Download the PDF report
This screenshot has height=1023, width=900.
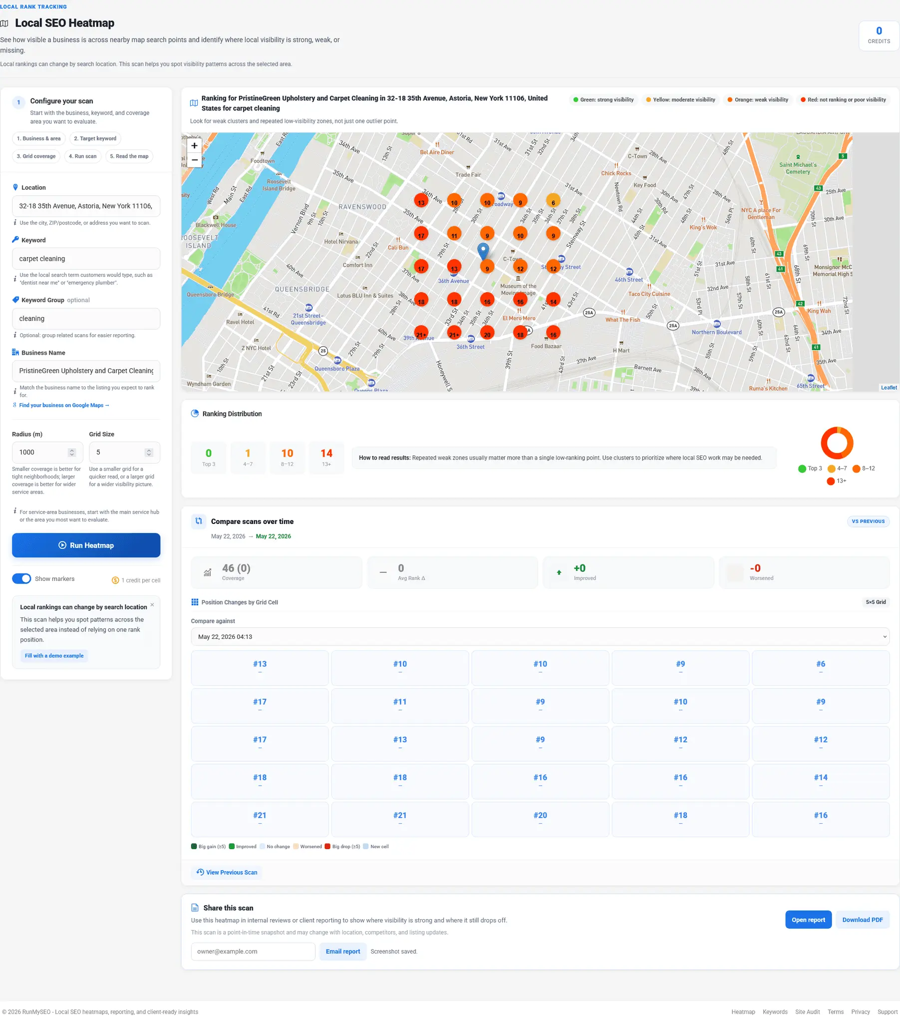click(x=862, y=920)
